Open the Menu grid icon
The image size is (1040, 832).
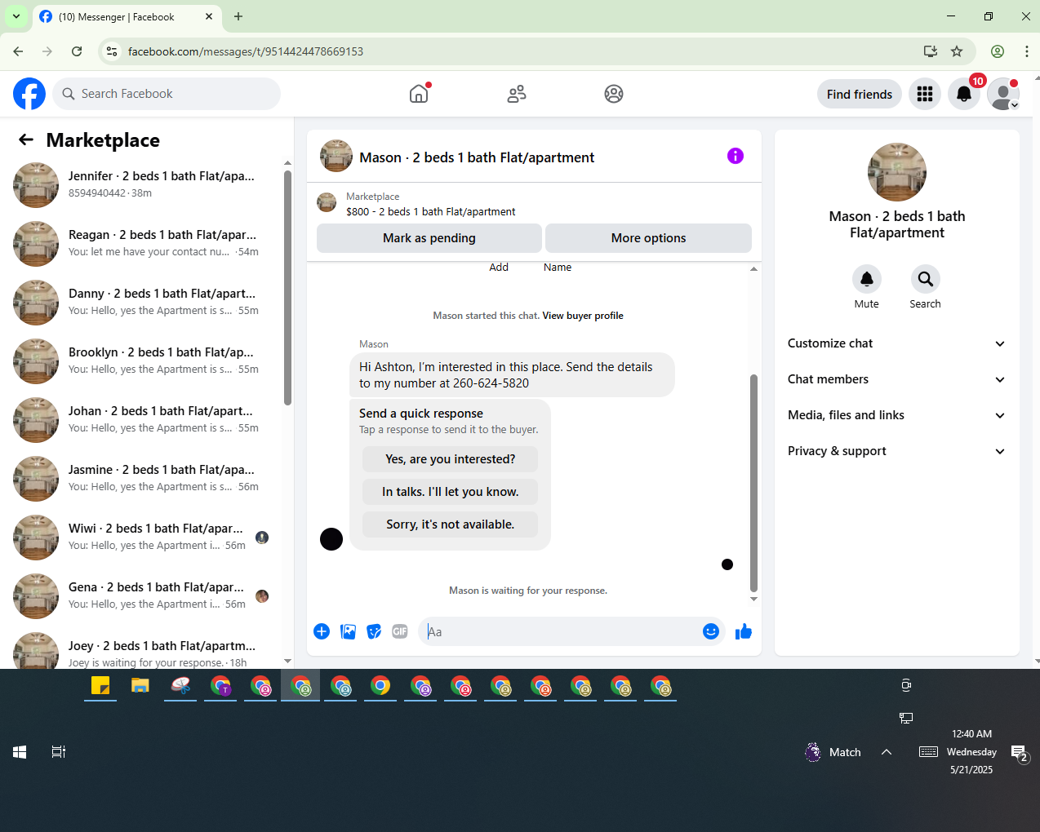[x=925, y=94]
